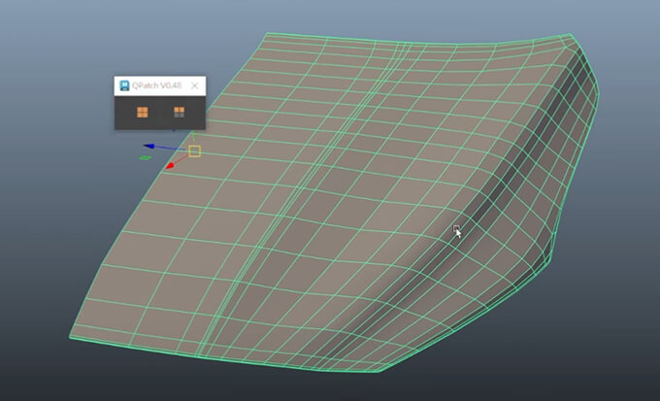Click the half-orange half-gray QPatch grid icon
660x401 pixels.
coord(180,112)
